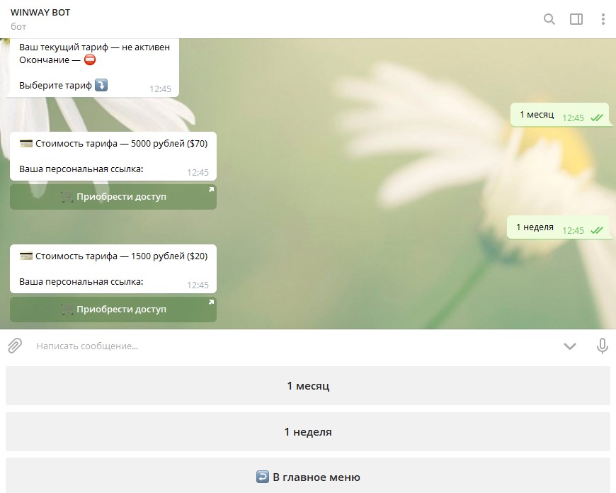Return via the "В главное меню" button
The height and width of the screenshot is (493, 616).
(308, 477)
